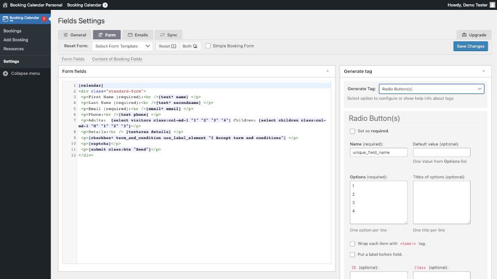Open the Generate Tag dropdown

(431, 89)
